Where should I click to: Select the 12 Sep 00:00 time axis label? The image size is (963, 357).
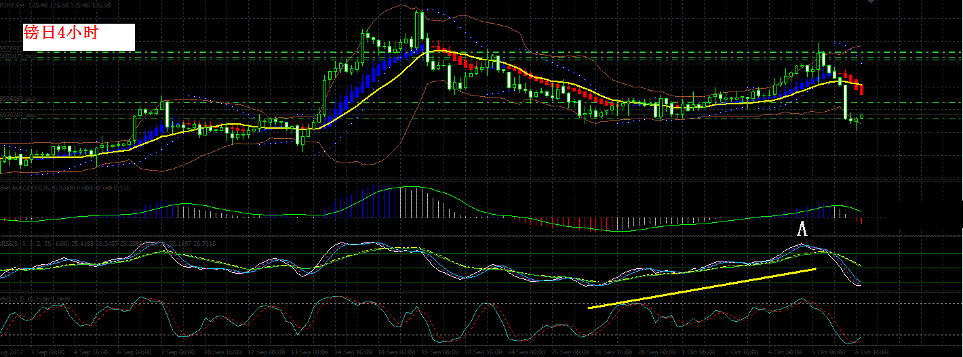click(x=267, y=352)
